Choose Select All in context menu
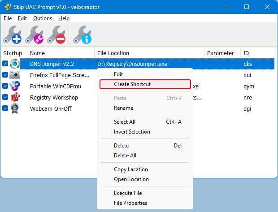The height and width of the screenshot is (212, 278). pos(145,122)
